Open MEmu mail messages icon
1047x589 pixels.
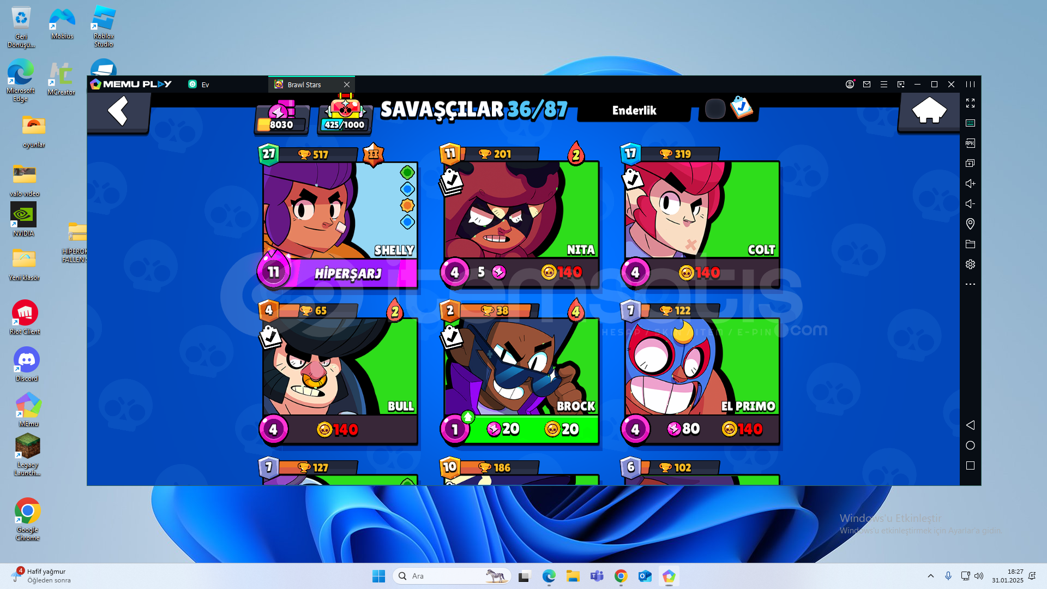pyautogui.click(x=867, y=84)
